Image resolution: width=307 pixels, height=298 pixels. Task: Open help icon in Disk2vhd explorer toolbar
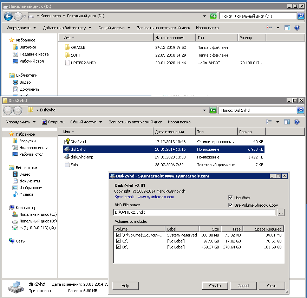coord(296,122)
